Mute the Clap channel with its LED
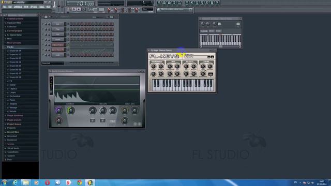Viewport: 331px width, 186px height. pos(42,29)
